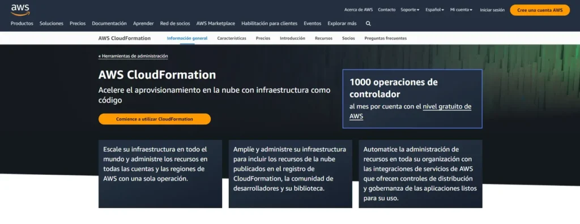The height and width of the screenshot is (224, 580).
Task: Switch to the Características tab
Action: (x=232, y=38)
